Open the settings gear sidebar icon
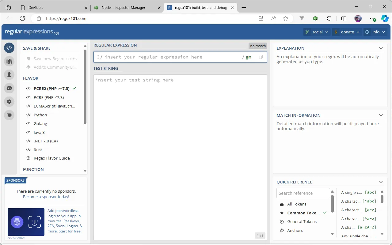The image size is (392, 245). [9, 102]
